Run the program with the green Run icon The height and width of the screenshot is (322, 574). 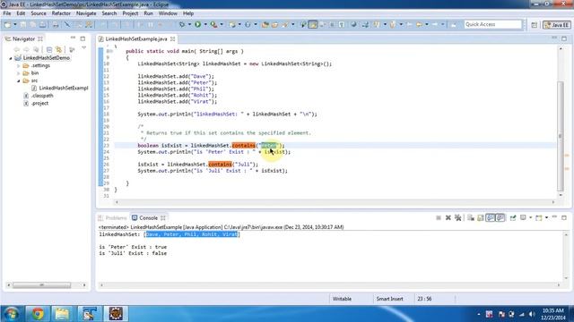pos(198,24)
